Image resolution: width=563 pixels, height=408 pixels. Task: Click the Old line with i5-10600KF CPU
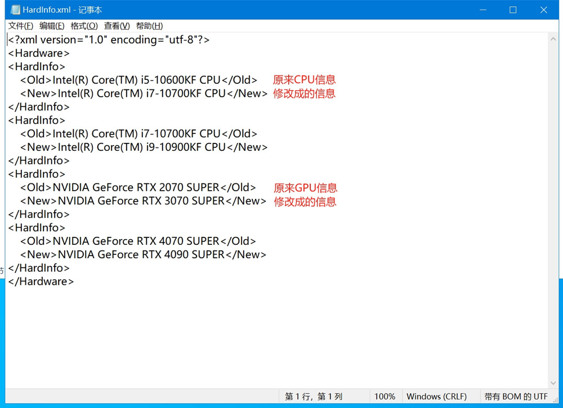(138, 80)
